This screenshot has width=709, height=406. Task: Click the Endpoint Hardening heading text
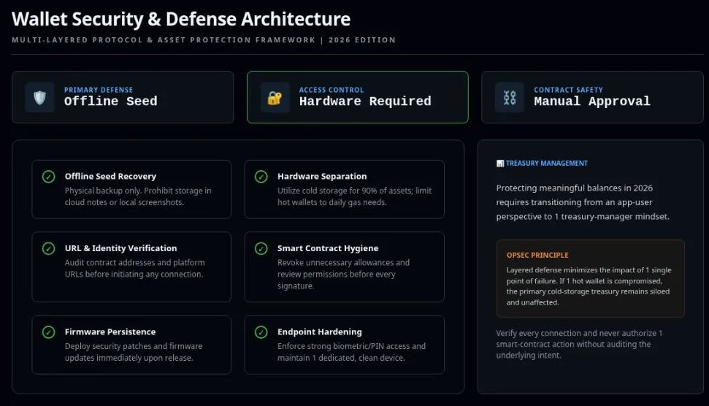[x=319, y=332]
